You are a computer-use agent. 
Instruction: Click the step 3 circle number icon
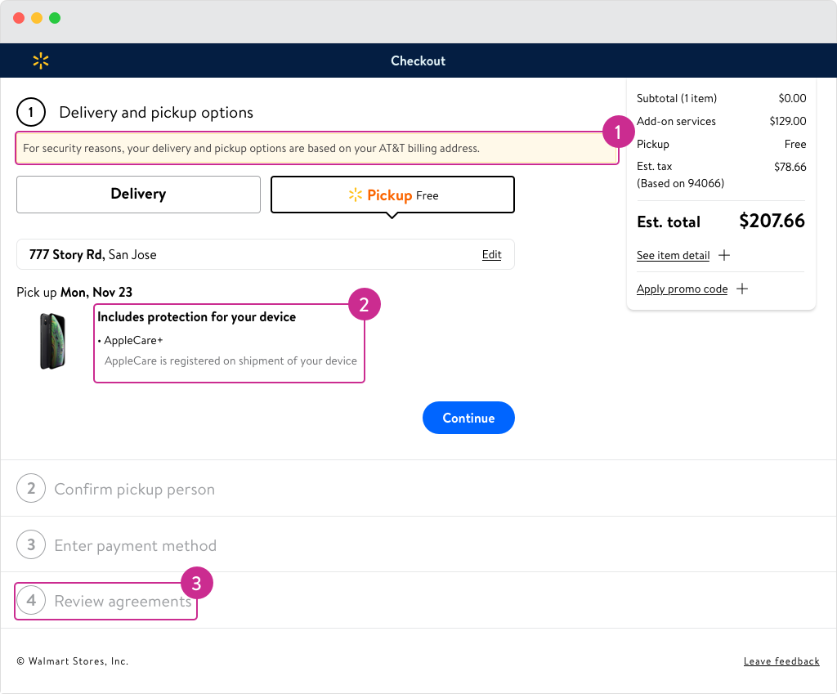(31, 545)
